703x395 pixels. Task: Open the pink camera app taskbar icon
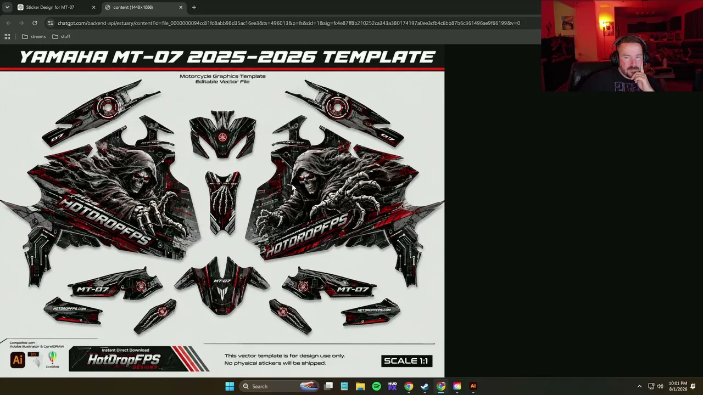(x=457, y=386)
